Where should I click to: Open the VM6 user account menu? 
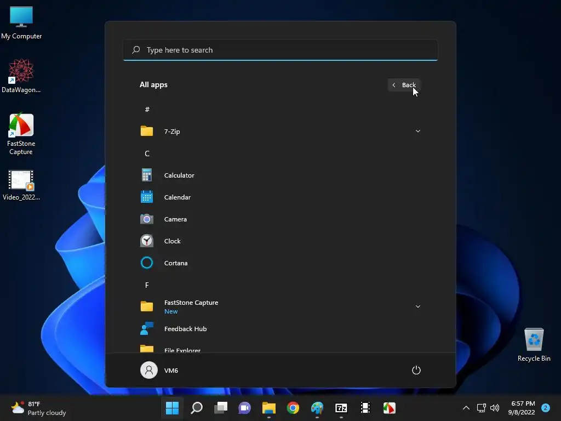coord(159,370)
